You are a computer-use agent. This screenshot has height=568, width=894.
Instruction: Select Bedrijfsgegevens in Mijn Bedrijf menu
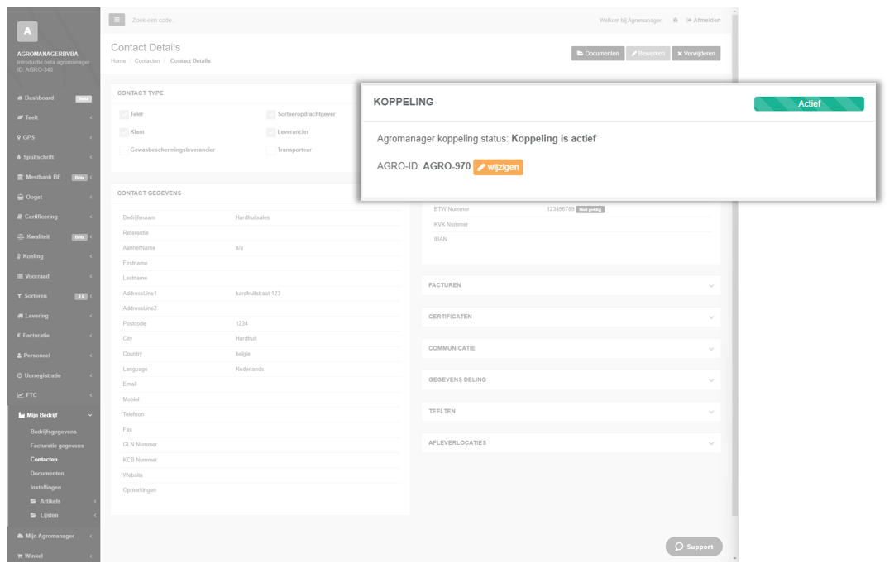(x=53, y=432)
